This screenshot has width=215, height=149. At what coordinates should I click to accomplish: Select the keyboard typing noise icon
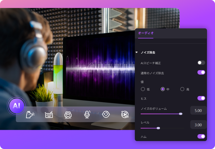(x=49, y=115)
